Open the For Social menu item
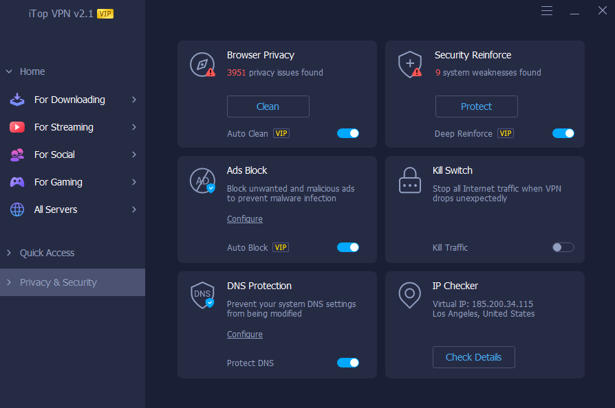 point(72,155)
